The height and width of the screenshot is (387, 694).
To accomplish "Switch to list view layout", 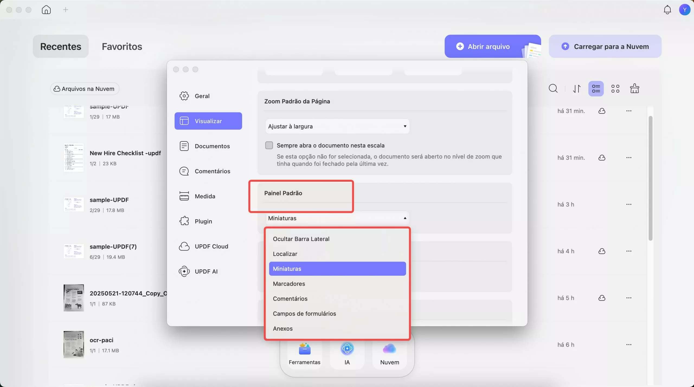I will click(596, 89).
